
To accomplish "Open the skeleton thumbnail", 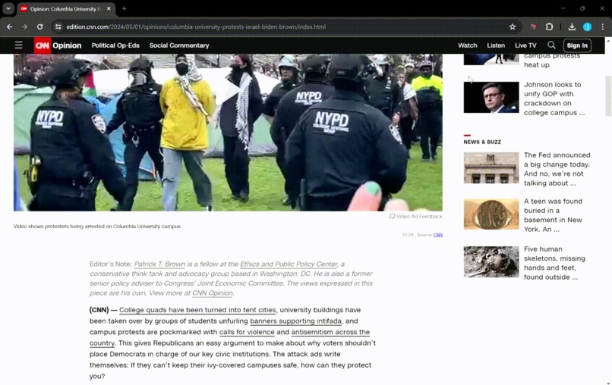I will (x=491, y=261).
